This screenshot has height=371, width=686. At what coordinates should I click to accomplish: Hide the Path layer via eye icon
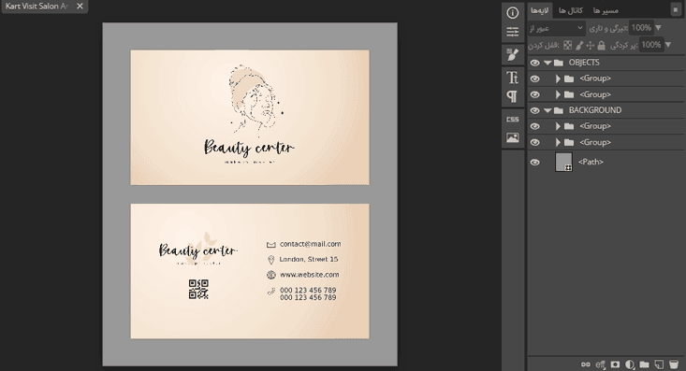(x=534, y=162)
